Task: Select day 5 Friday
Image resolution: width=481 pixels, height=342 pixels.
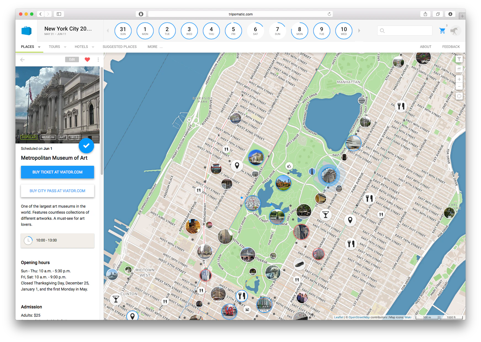Action: pos(233,31)
